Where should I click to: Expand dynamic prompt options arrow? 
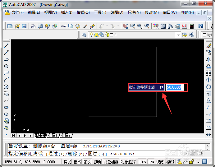(162, 87)
